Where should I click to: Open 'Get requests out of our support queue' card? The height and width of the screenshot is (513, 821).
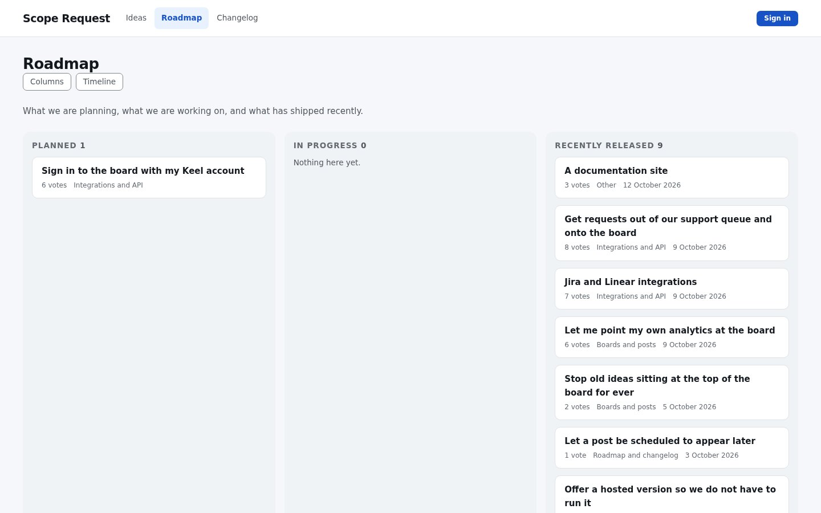[x=672, y=233]
